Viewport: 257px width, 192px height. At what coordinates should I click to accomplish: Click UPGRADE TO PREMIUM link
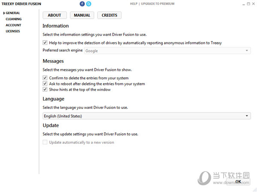[158, 4]
